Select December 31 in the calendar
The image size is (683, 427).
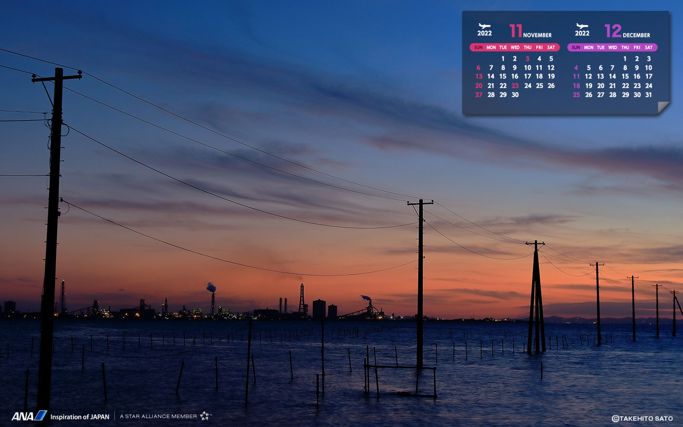coord(648,95)
